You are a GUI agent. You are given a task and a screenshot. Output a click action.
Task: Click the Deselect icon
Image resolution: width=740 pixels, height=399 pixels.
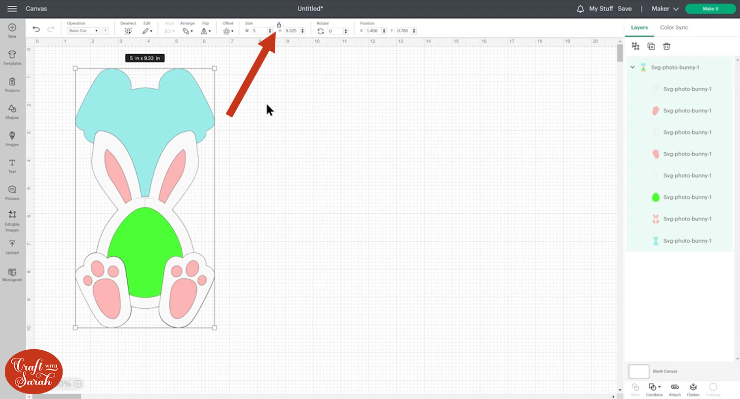[x=128, y=31]
